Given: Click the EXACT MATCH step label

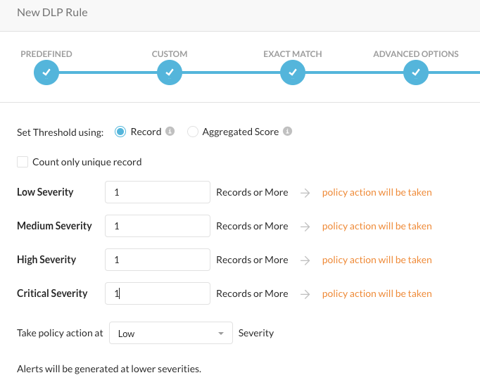Looking at the screenshot, I should 293,54.
